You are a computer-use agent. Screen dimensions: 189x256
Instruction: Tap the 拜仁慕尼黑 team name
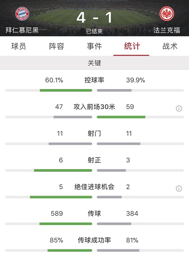pyautogui.click(x=22, y=30)
